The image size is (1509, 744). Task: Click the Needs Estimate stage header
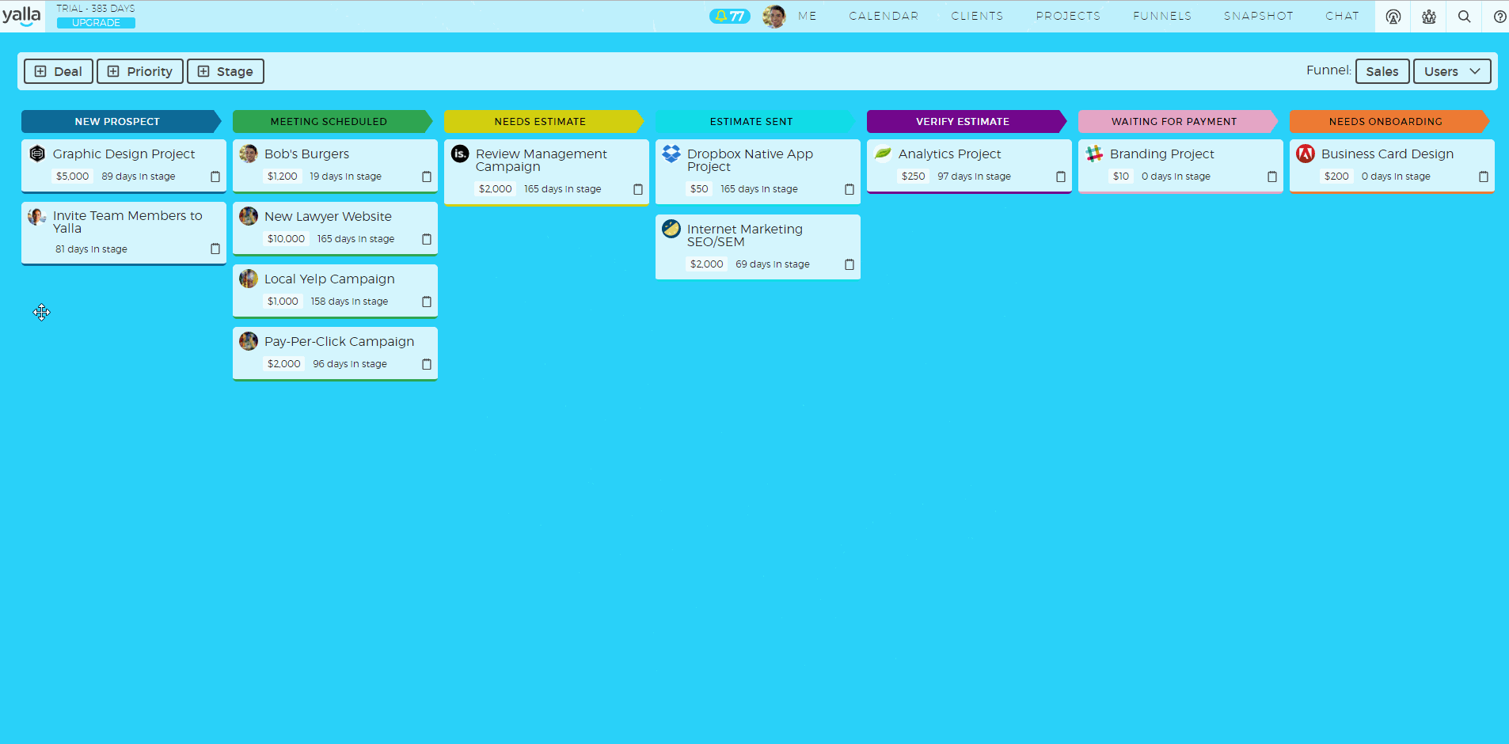coord(544,121)
